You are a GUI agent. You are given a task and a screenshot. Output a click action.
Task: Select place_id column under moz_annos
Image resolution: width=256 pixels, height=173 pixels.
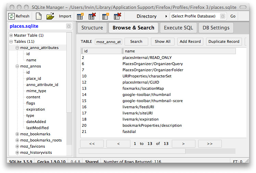click(34, 78)
